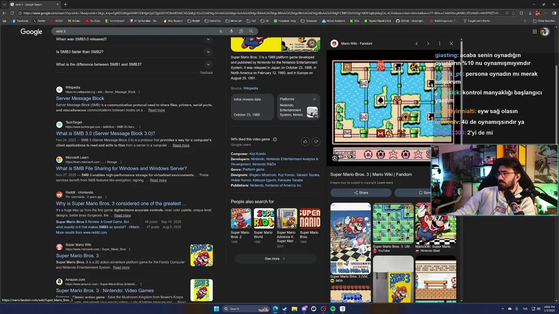The image size is (559, 314).
Task: Open image gallery icon on knowledge panel picture
Action: (x=311, y=44)
